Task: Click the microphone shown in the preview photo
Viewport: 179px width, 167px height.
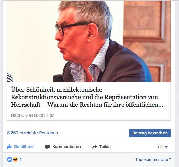Action: click(58, 78)
